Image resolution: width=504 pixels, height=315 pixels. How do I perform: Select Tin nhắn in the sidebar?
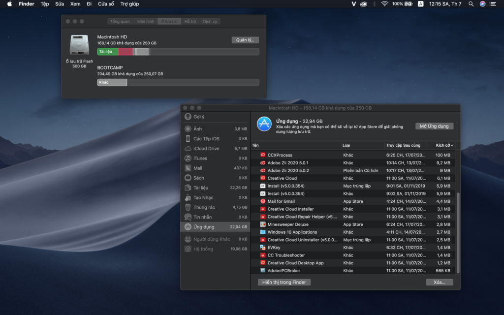tap(216, 217)
